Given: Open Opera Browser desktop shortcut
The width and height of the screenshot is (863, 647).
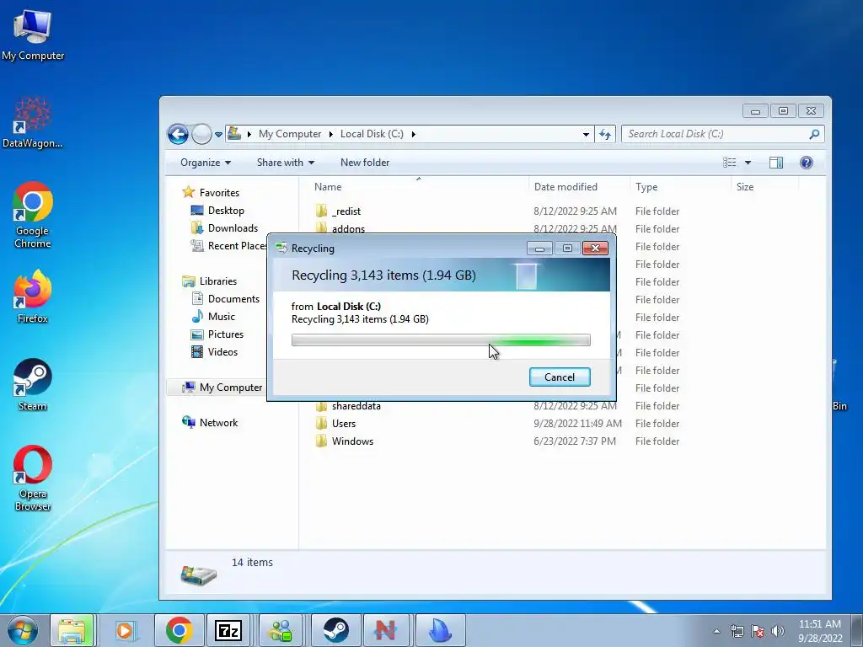Looking at the screenshot, I should point(33,478).
